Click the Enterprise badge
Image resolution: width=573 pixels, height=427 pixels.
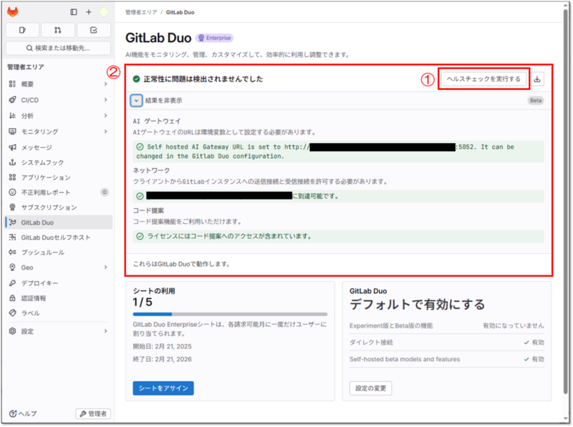click(x=214, y=38)
